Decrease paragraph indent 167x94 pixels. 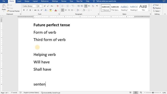[x=79, y=6]
